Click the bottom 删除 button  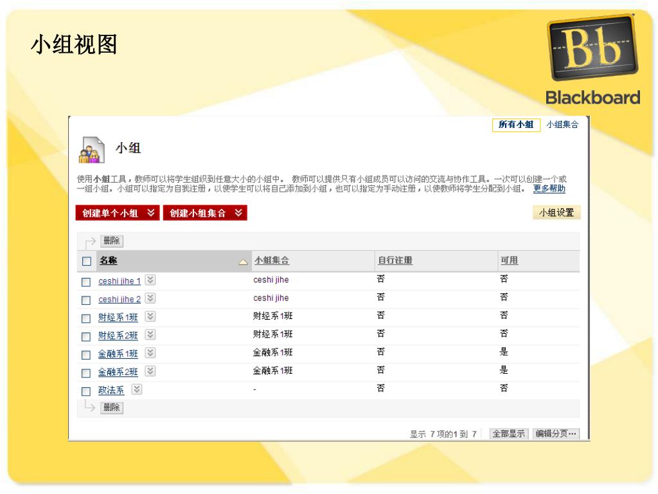click(x=112, y=407)
